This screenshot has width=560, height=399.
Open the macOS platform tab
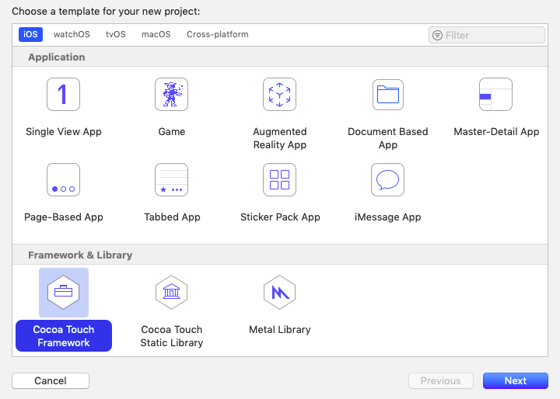click(156, 35)
